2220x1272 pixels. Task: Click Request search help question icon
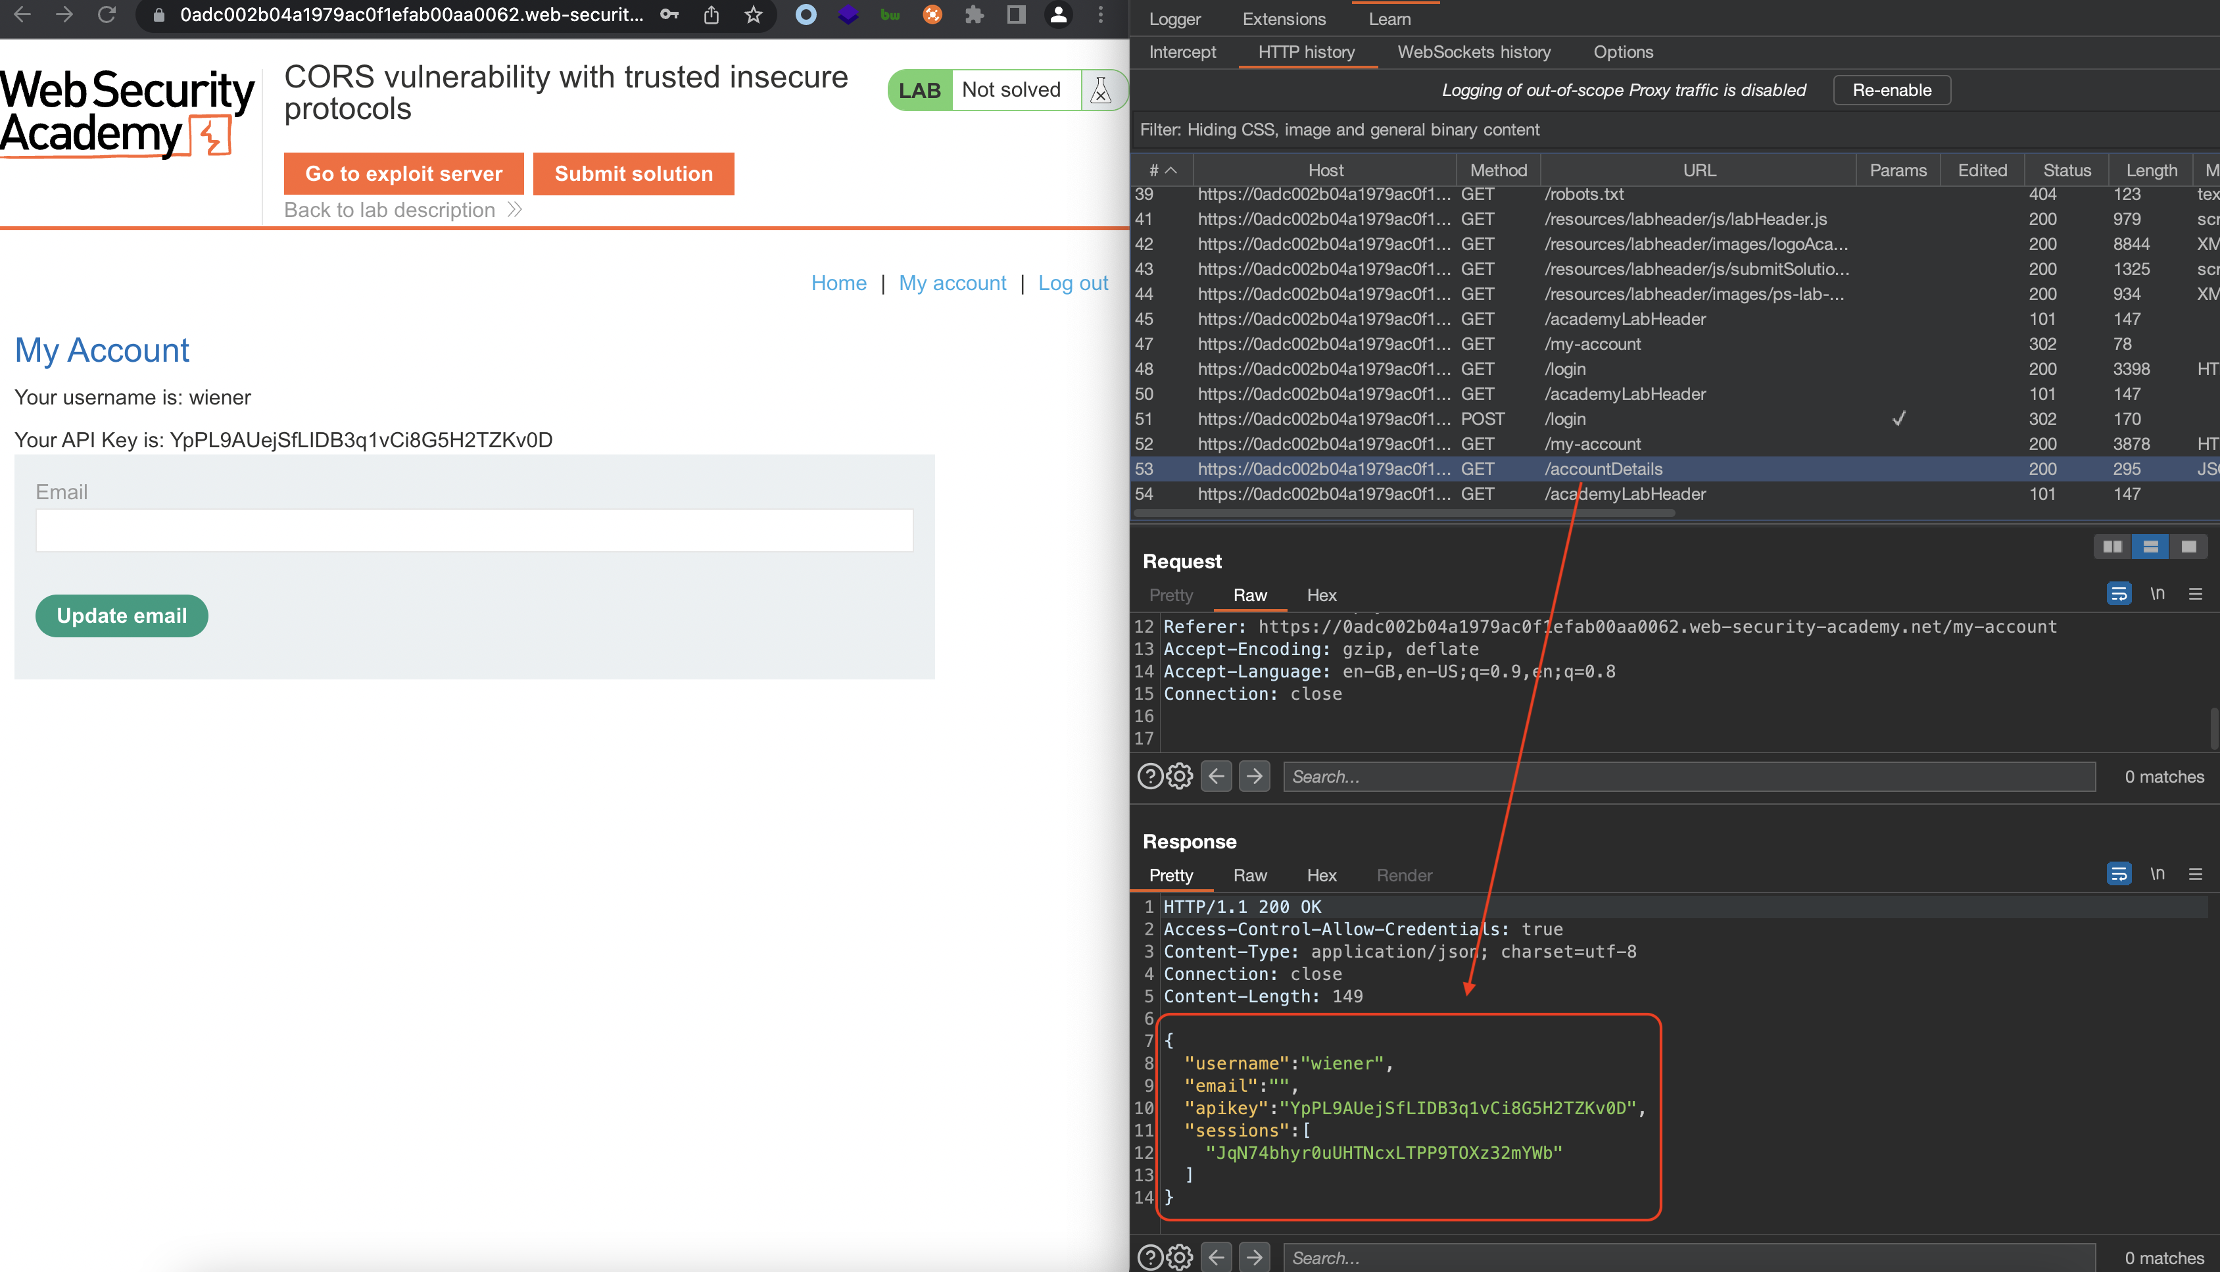pos(1149,776)
